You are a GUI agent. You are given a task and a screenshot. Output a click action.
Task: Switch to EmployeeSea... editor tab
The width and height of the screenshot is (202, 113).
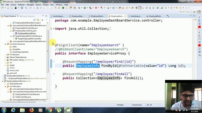click(x=77, y=16)
